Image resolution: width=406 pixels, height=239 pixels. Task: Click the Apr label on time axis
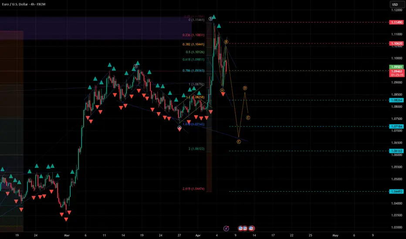198,236
